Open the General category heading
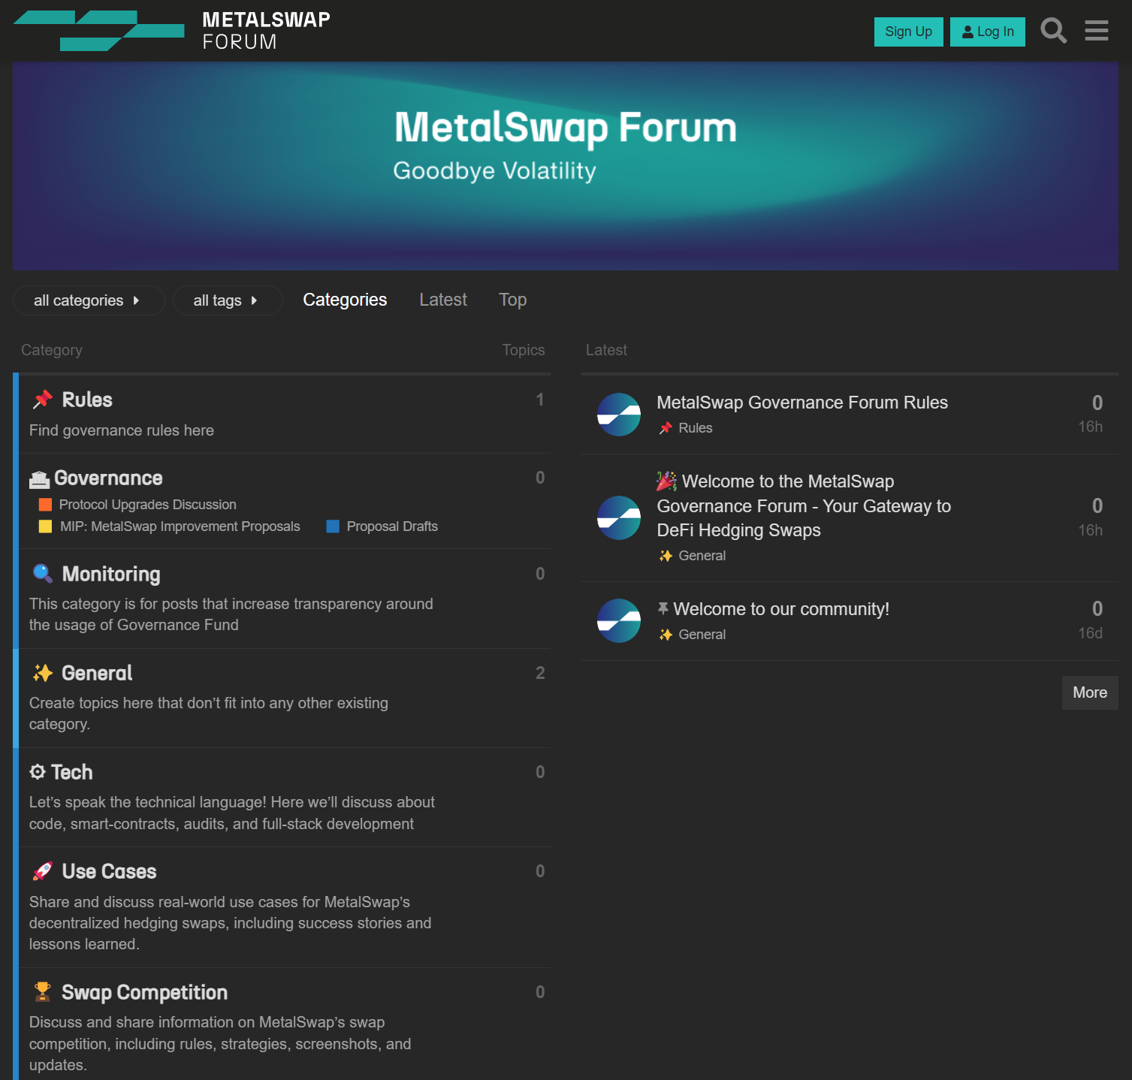1132x1080 pixels. click(97, 673)
